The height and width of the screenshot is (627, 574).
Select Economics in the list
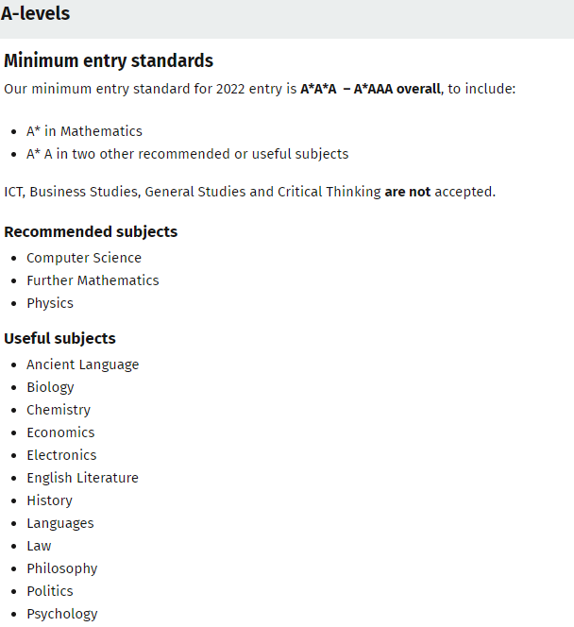click(60, 432)
